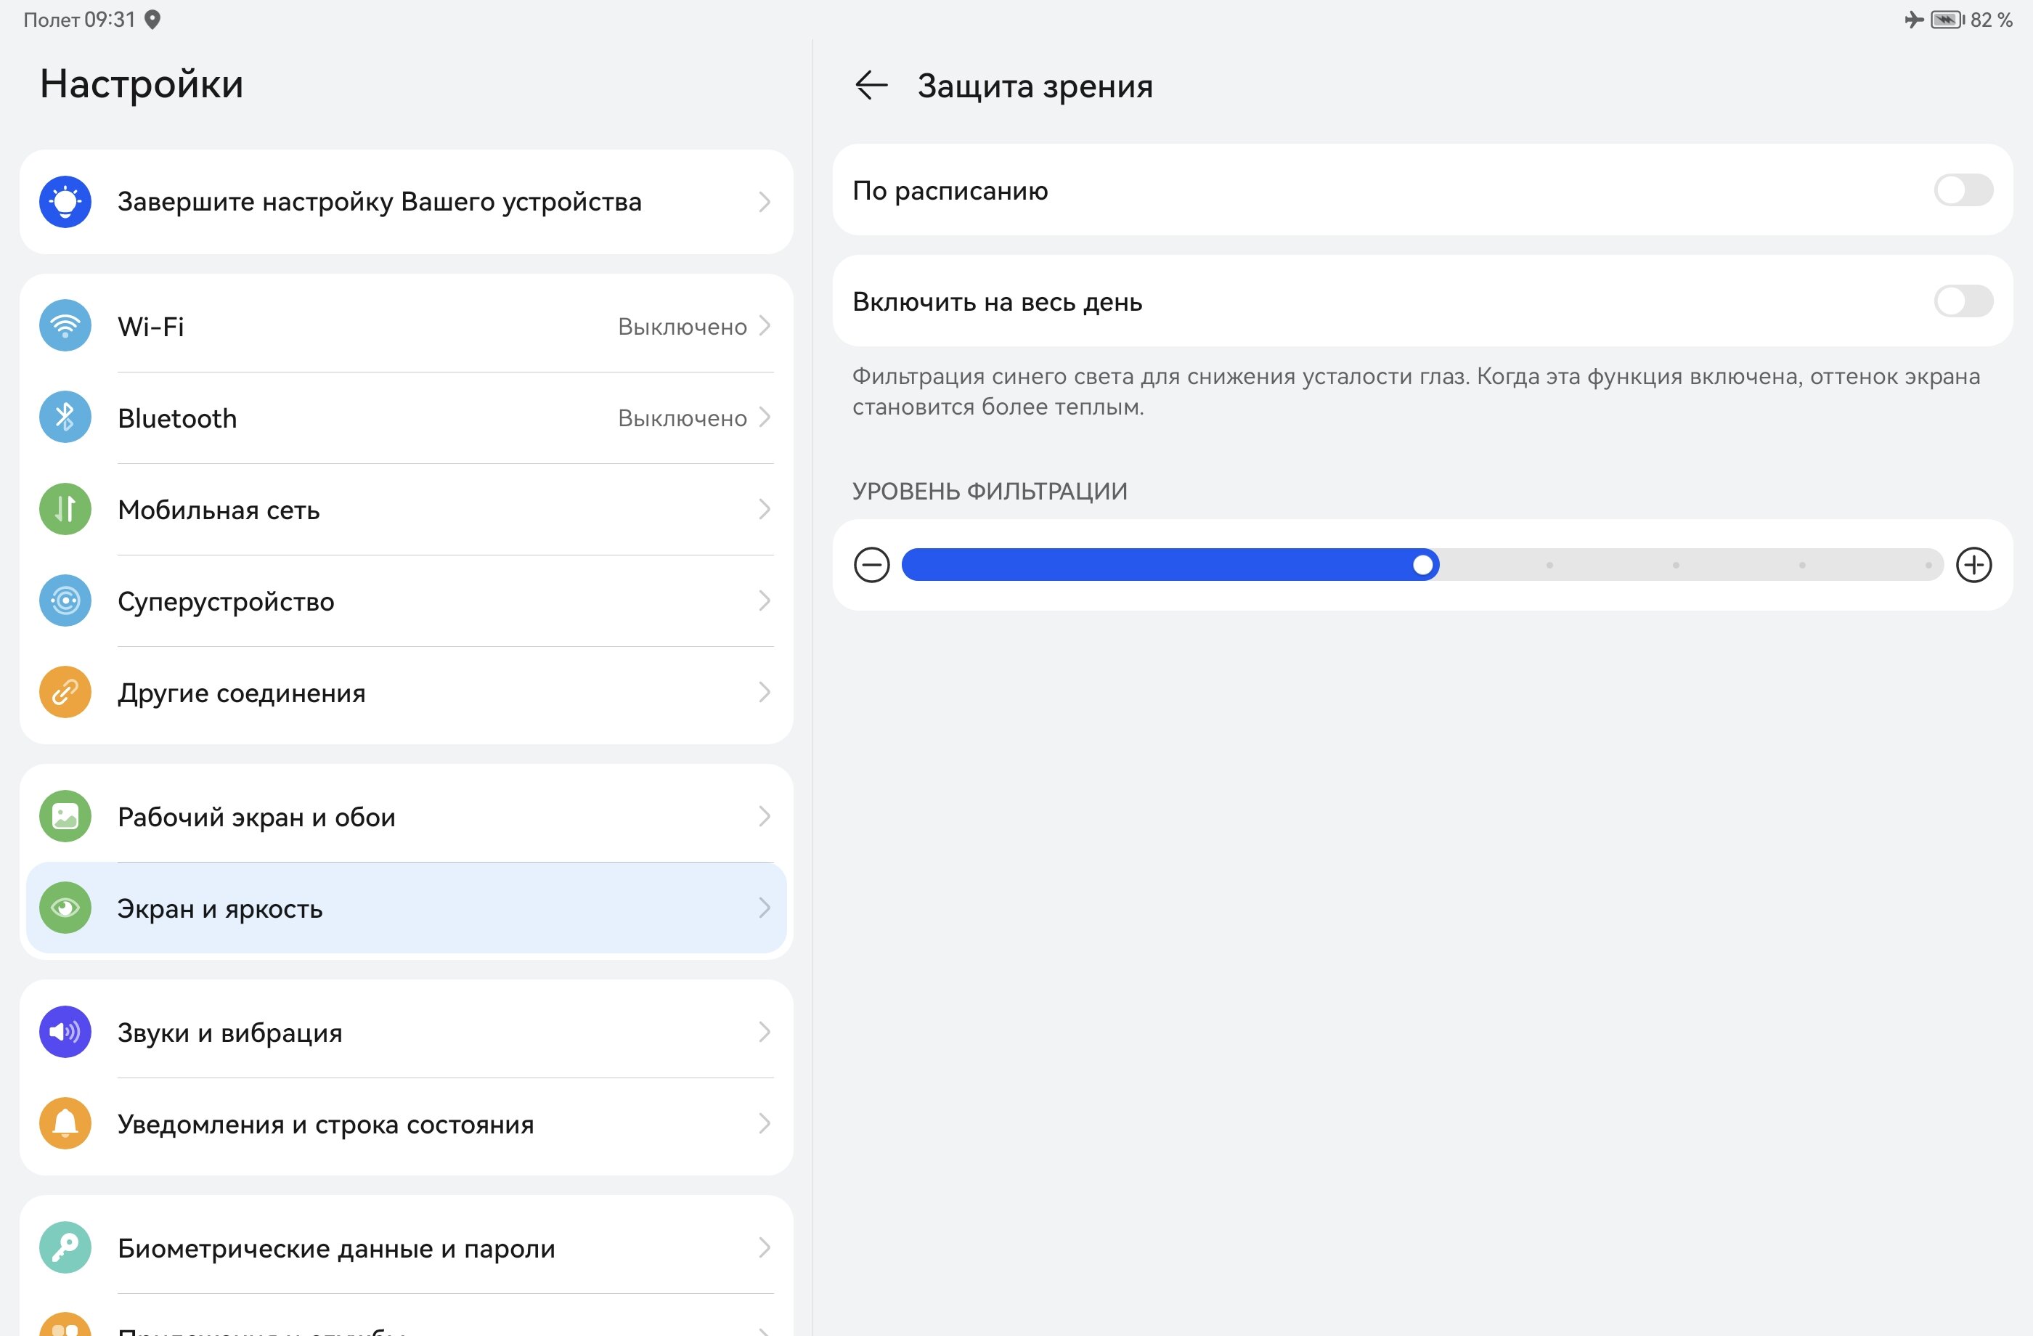Open Звуки и вибрация settings
The width and height of the screenshot is (2033, 1336).
click(407, 1032)
